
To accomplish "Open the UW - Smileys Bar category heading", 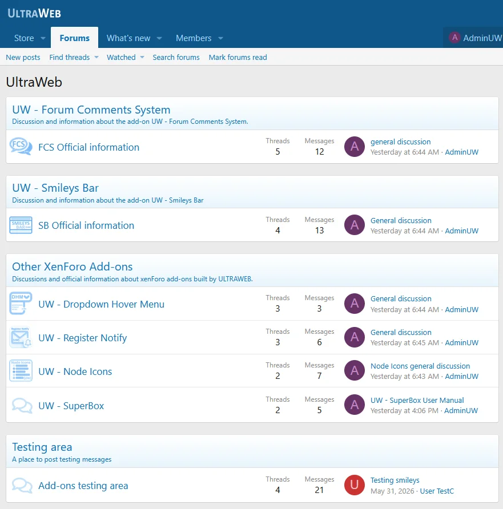I will pyautogui.click(x=55, y=188).
